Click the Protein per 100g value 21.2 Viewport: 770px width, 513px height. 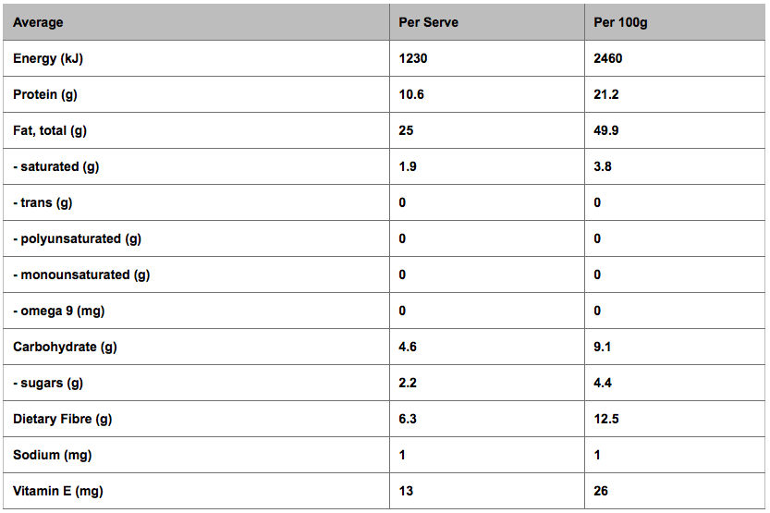[x=605, y=94]
